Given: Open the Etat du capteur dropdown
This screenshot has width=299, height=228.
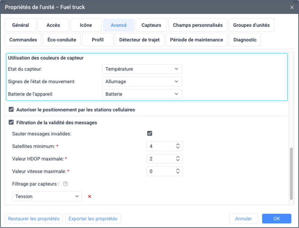Looking at the screenshot, I should 142,69.
